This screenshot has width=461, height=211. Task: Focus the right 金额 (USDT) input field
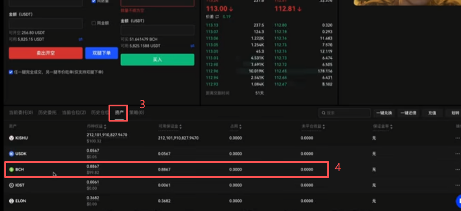(x=157, y=30)
